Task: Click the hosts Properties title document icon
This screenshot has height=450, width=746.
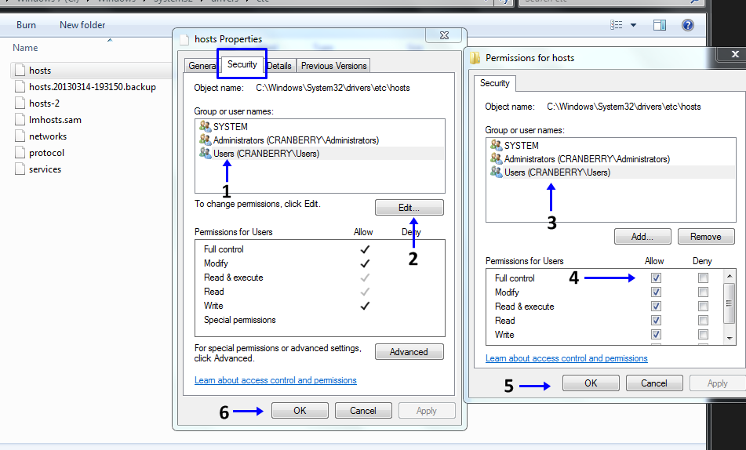Action: (x=184, y=39)
